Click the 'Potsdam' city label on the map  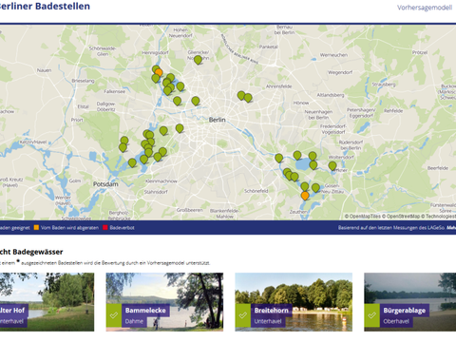105,184
